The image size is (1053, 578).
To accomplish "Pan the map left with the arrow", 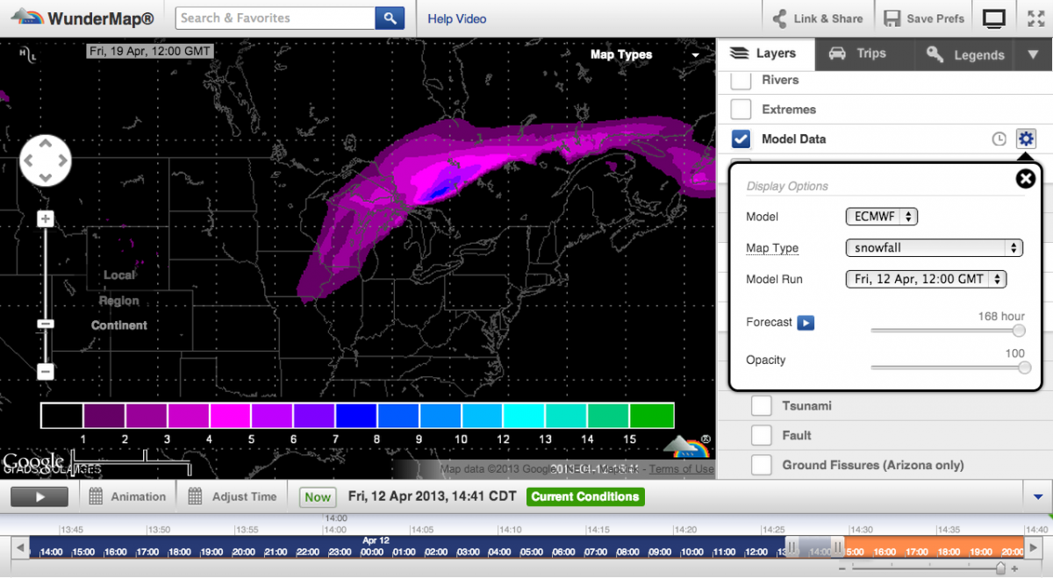I will click(30, 161).
